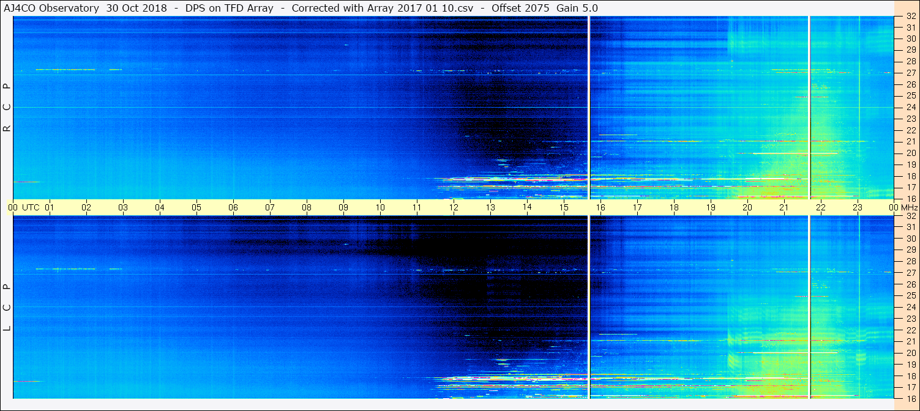The width and height of the screenshot is (920, 411).
Task: Click the 16 MHz label on RCP scale
Action: 911,198
